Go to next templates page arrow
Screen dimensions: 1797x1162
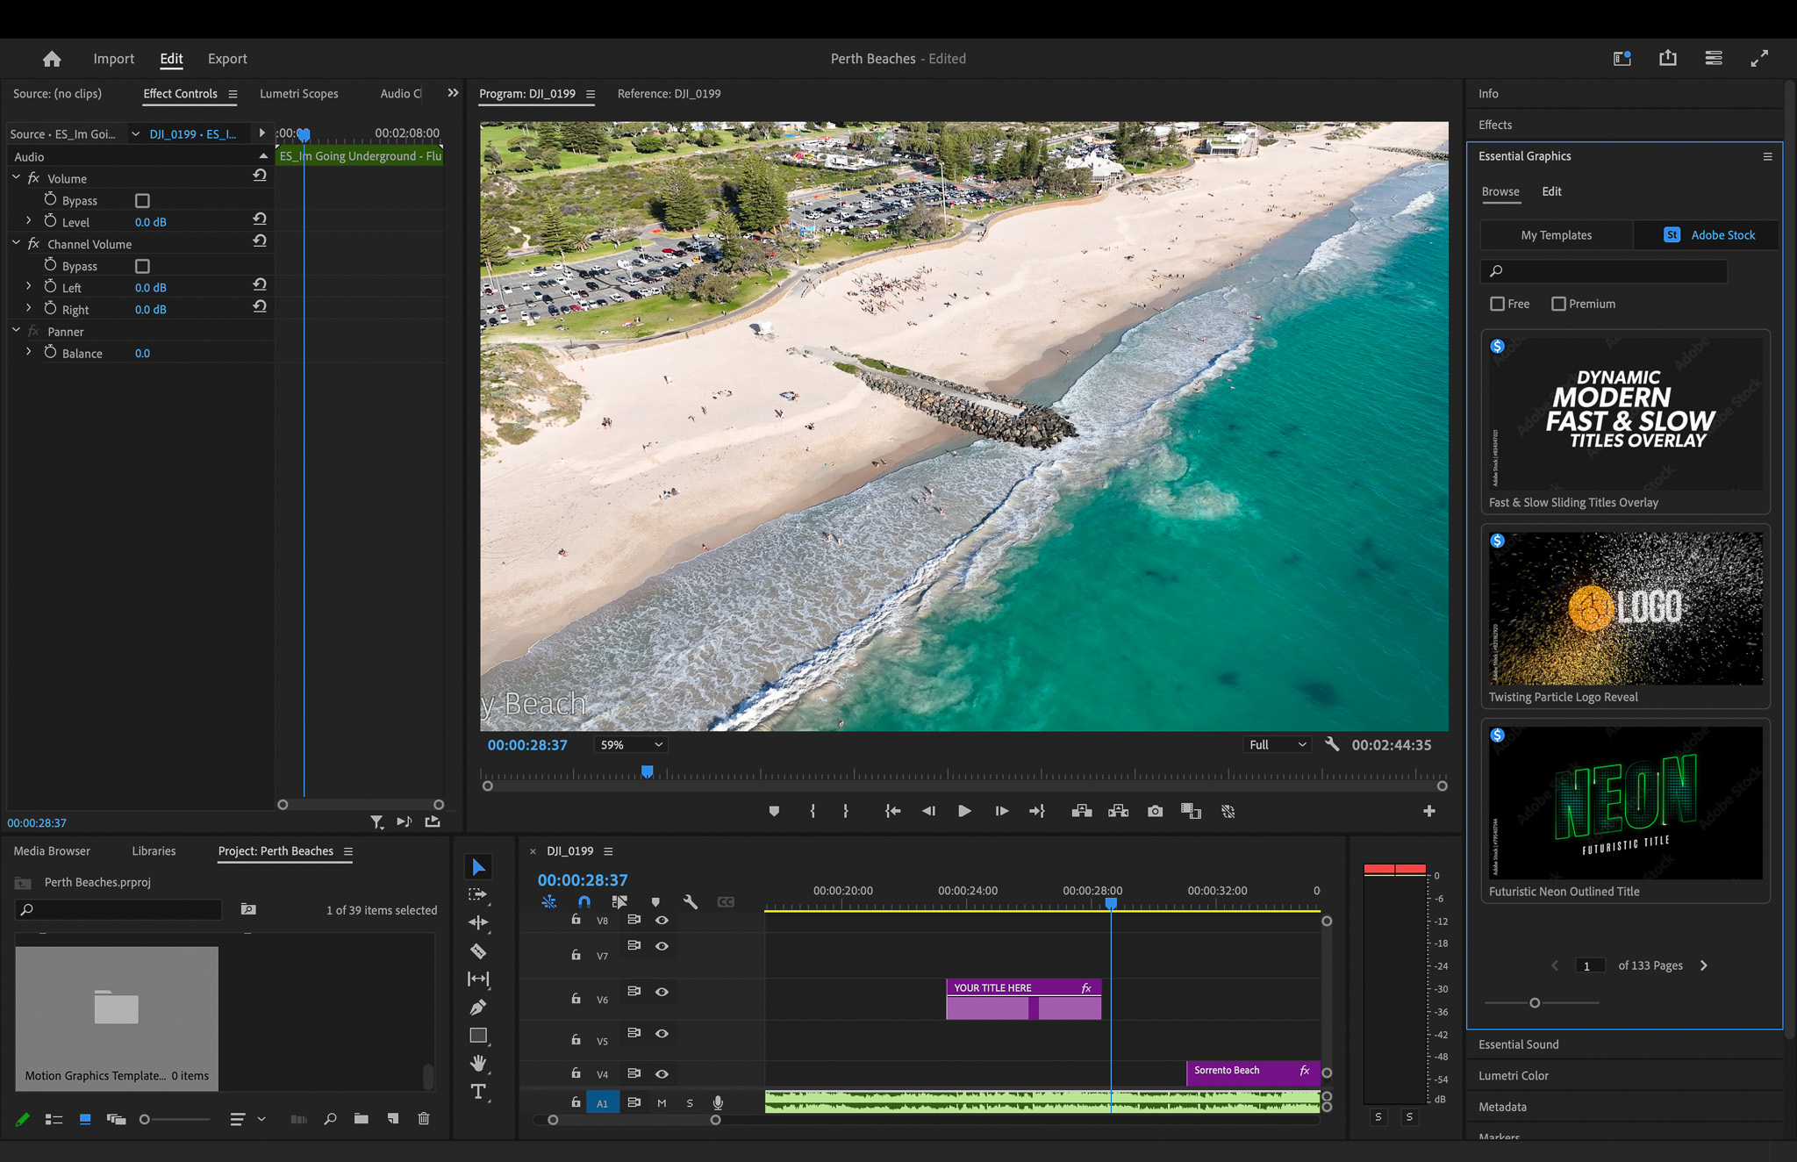pyautogui.click(x=1704, y=965)
